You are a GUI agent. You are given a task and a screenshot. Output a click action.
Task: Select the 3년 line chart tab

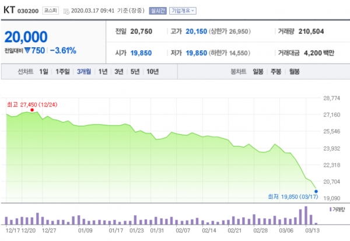coord(119,72)
